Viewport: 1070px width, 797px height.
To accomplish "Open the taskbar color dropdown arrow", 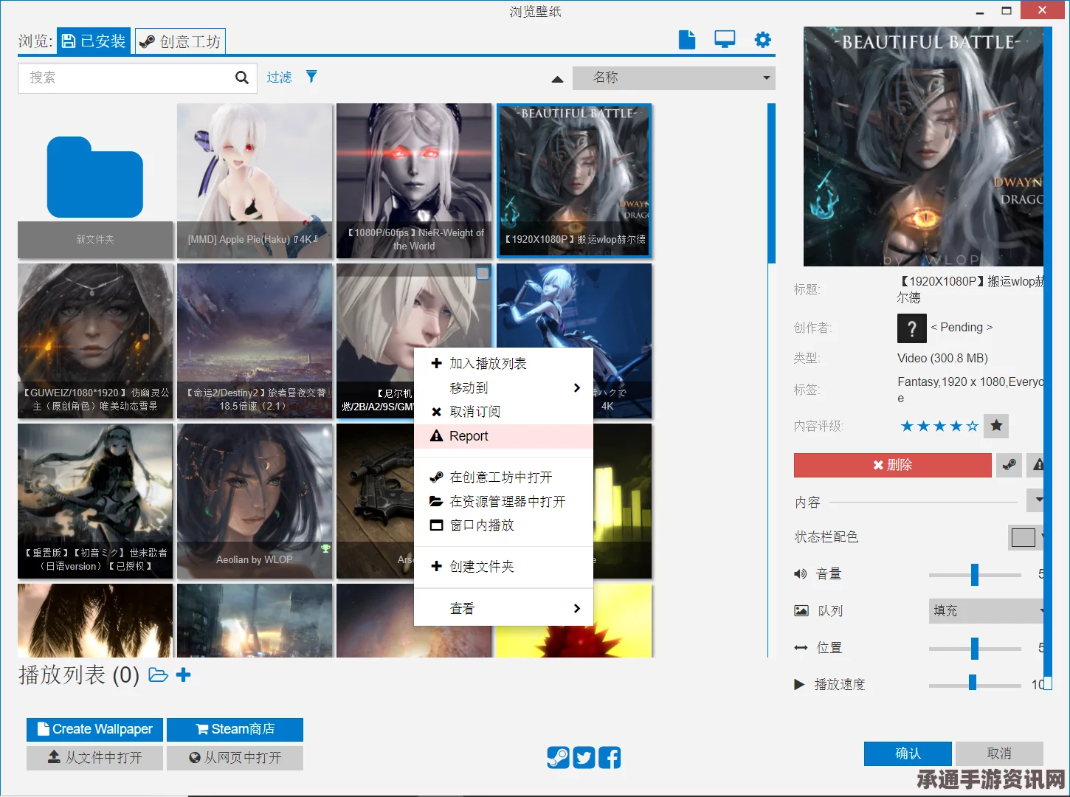I will pos(1042,537).
